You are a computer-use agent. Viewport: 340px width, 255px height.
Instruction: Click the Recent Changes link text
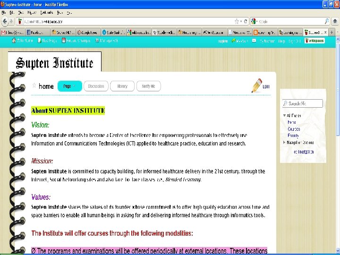pyautogui.click(x=78, y=40)
